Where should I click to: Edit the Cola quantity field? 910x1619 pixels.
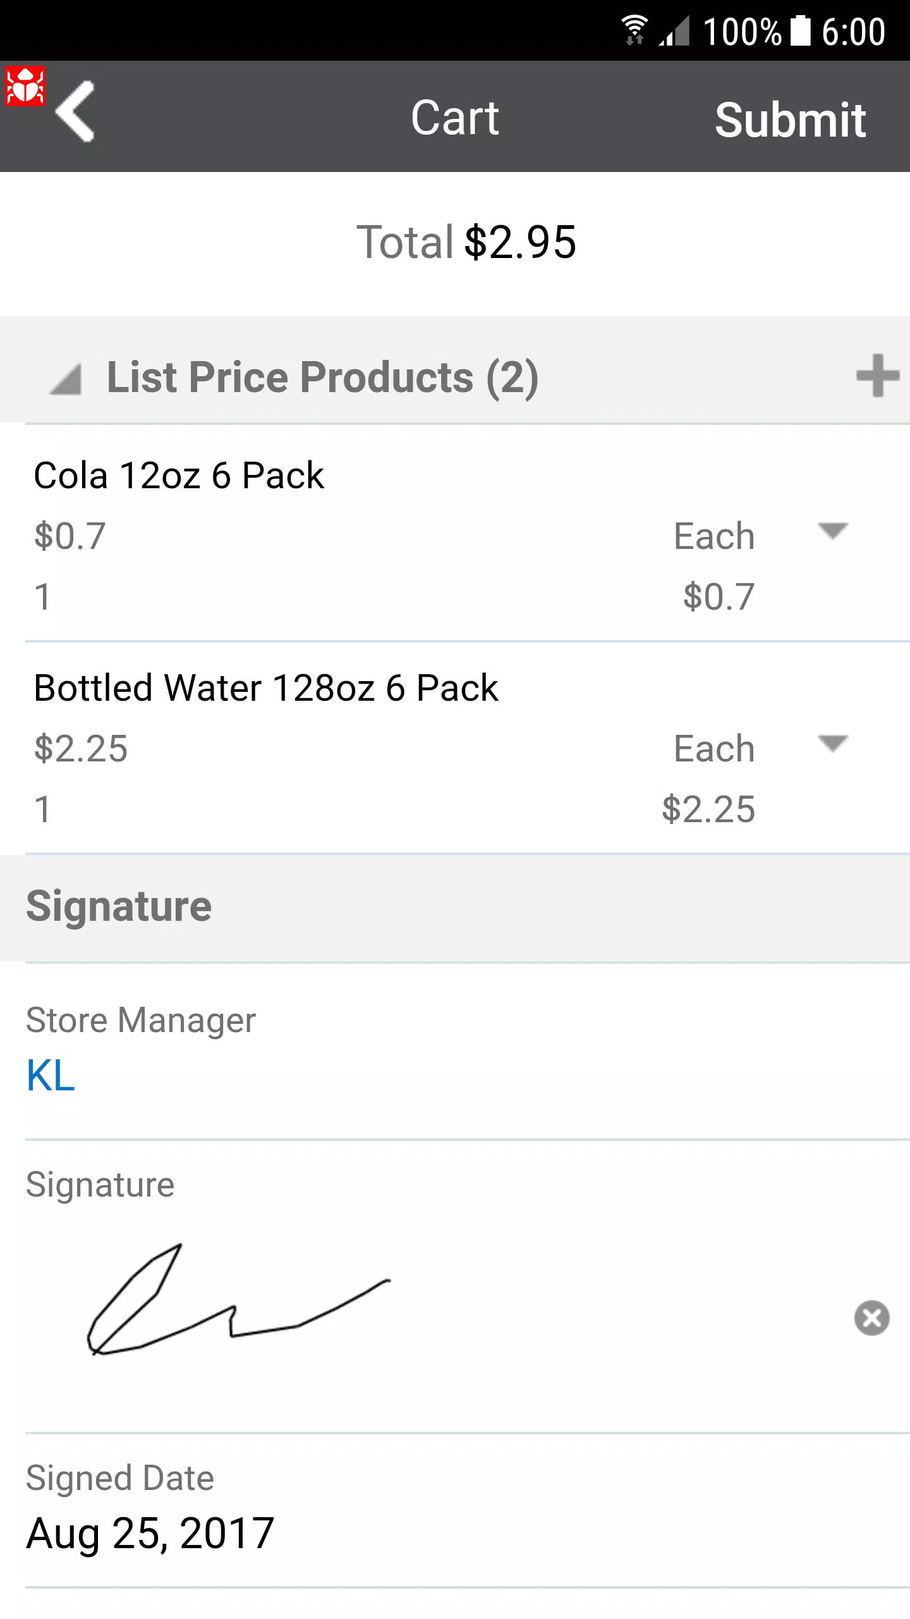pyautogui.click(x=43, y=597)
